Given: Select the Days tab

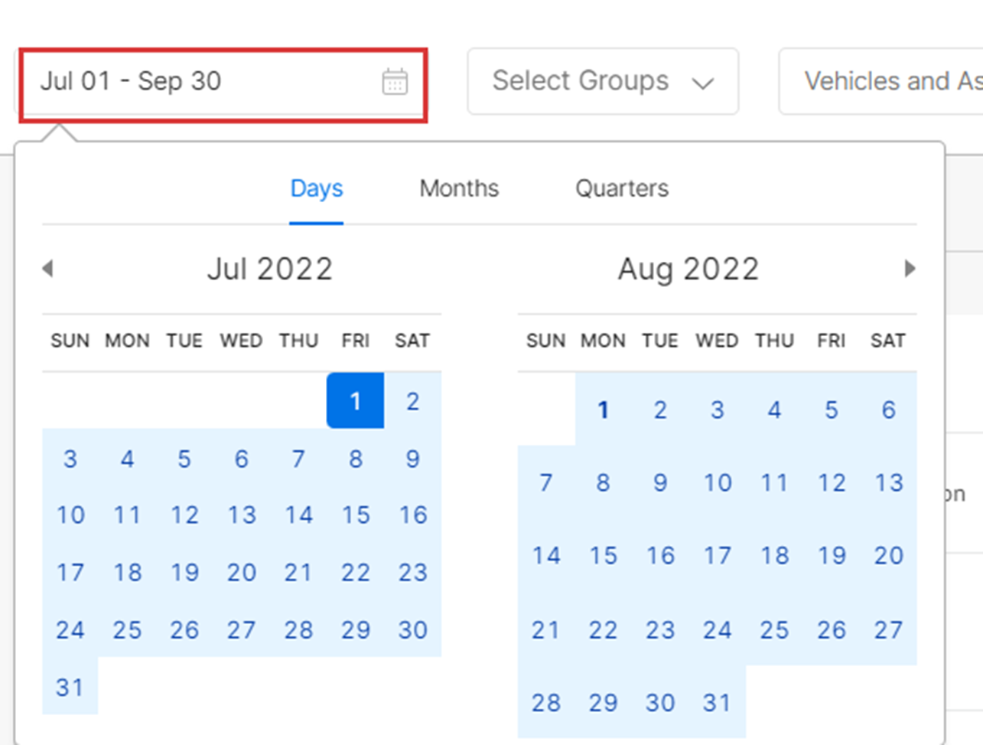Looking at the screenshot, I should pos(317,188).
